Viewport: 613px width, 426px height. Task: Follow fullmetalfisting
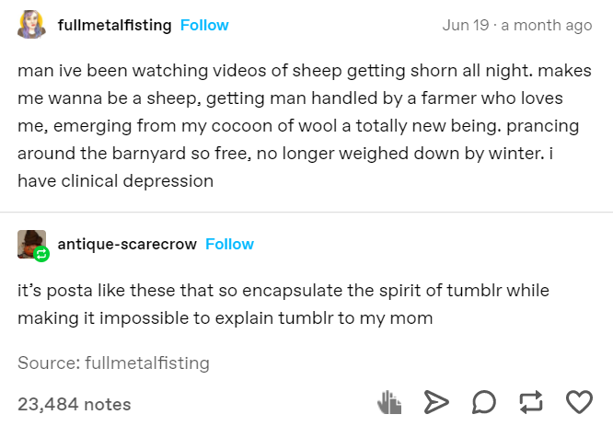pos(204,25)
